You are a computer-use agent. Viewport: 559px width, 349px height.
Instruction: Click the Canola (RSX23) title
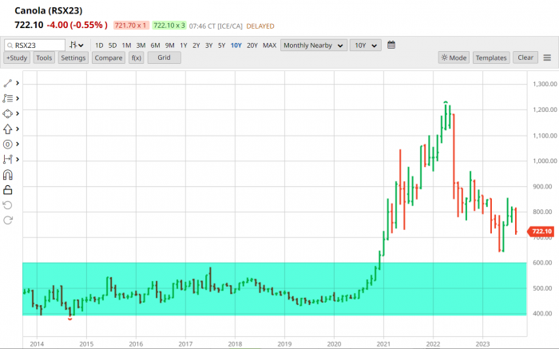coord(49,10)
